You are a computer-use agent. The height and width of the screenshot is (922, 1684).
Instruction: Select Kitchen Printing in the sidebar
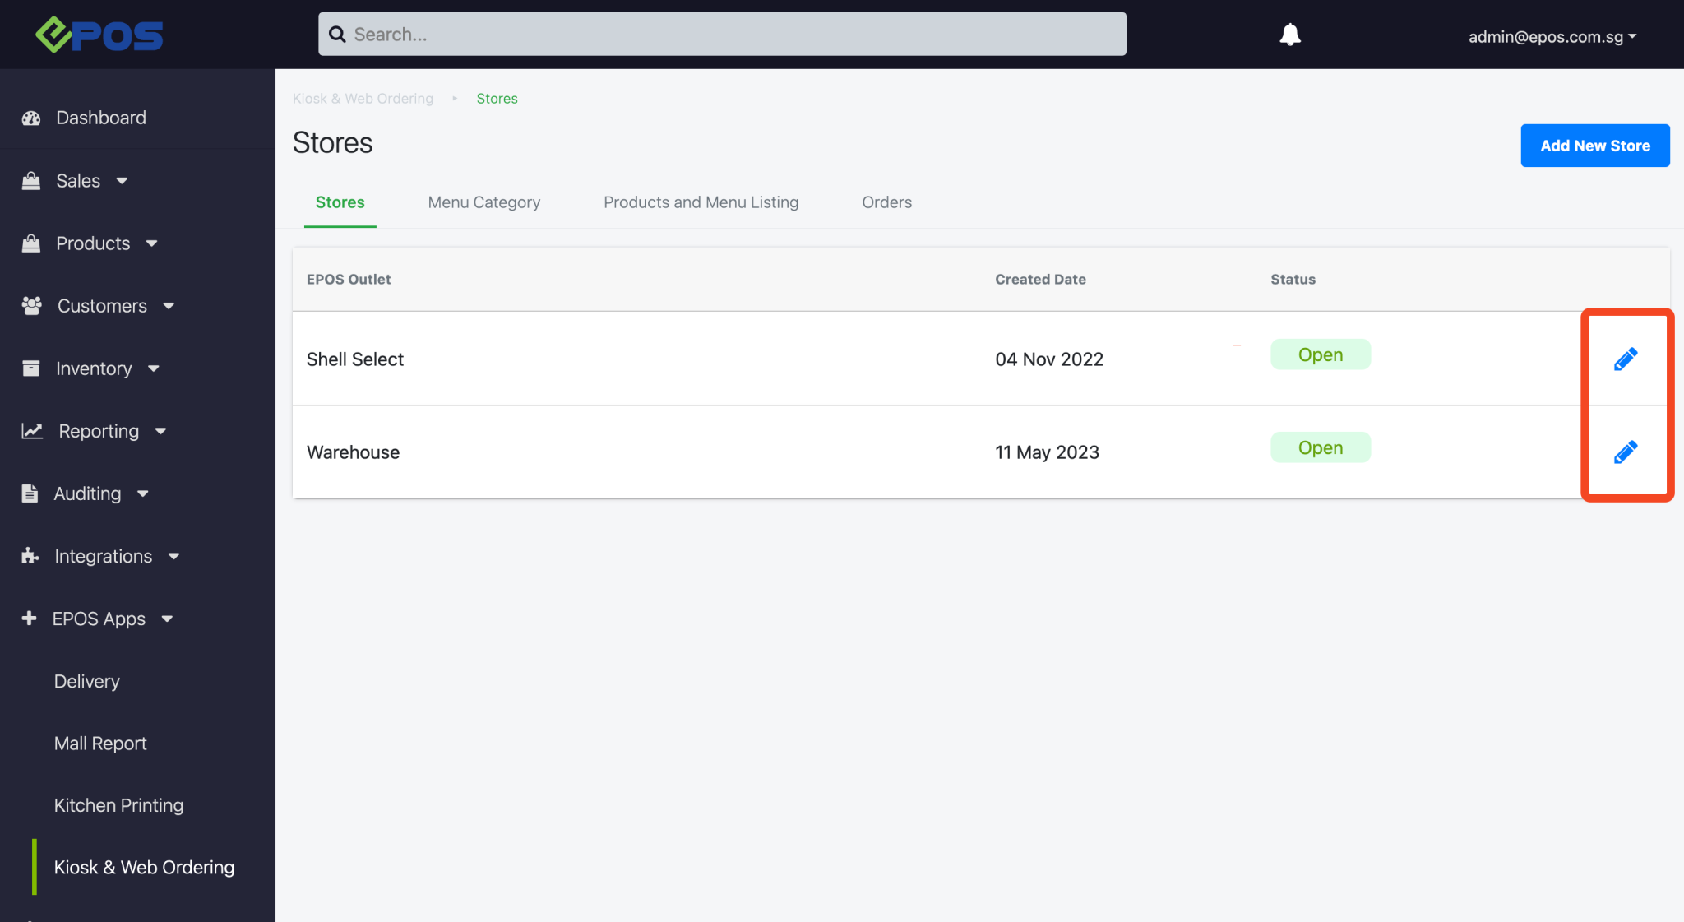tap(118, 804)
